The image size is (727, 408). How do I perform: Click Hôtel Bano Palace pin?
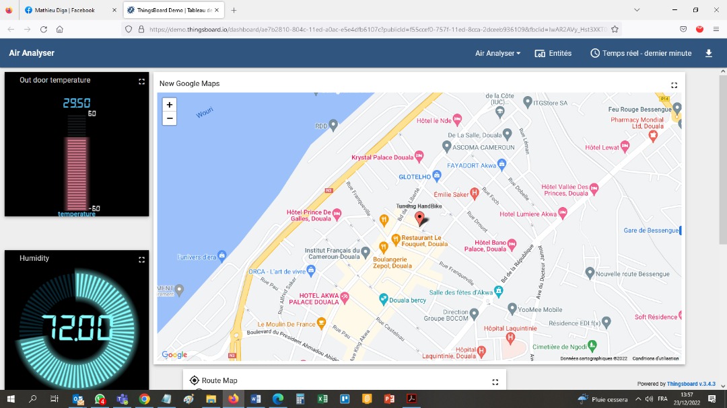click(512, 245)
